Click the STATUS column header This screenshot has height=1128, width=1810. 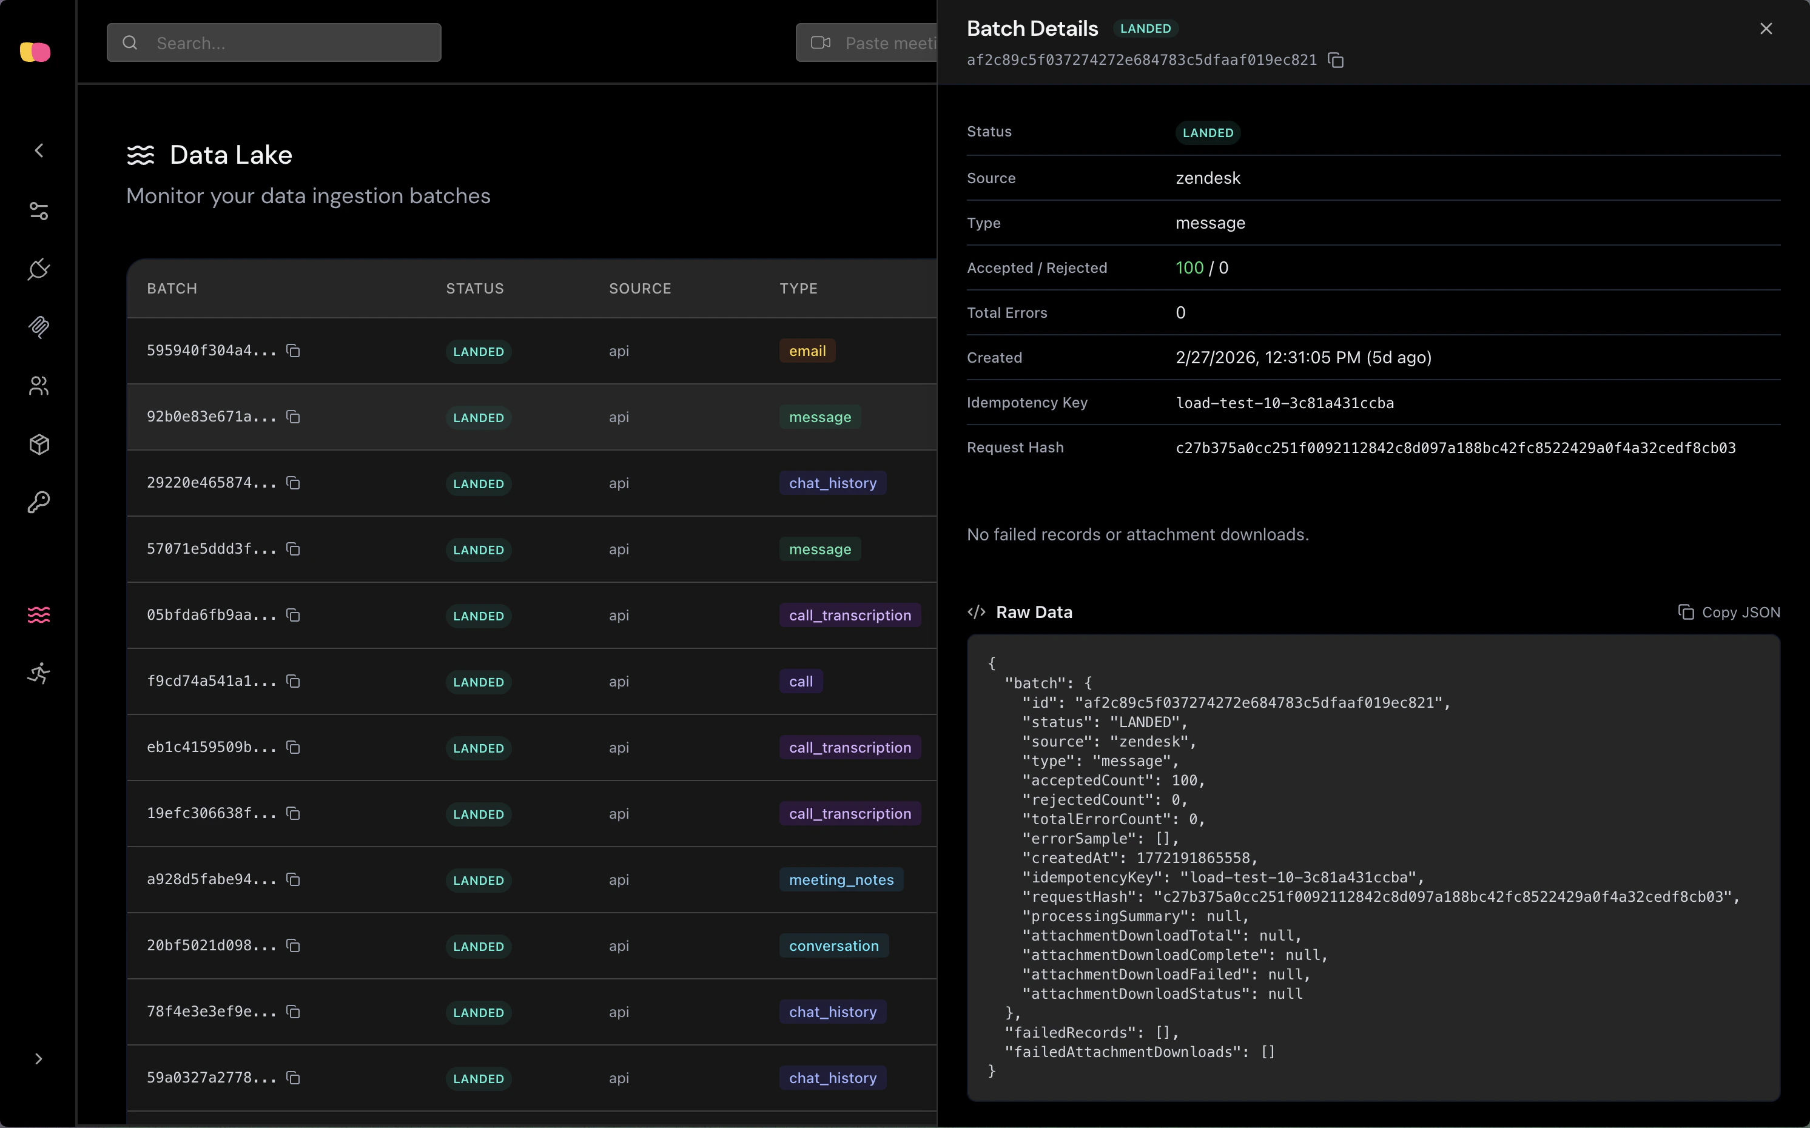476,289
